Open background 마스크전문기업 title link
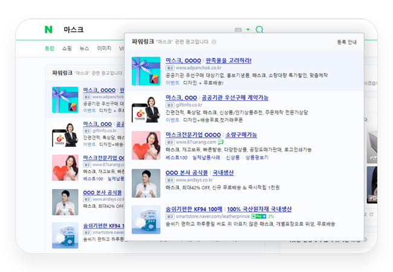 (x=103, y=158)
